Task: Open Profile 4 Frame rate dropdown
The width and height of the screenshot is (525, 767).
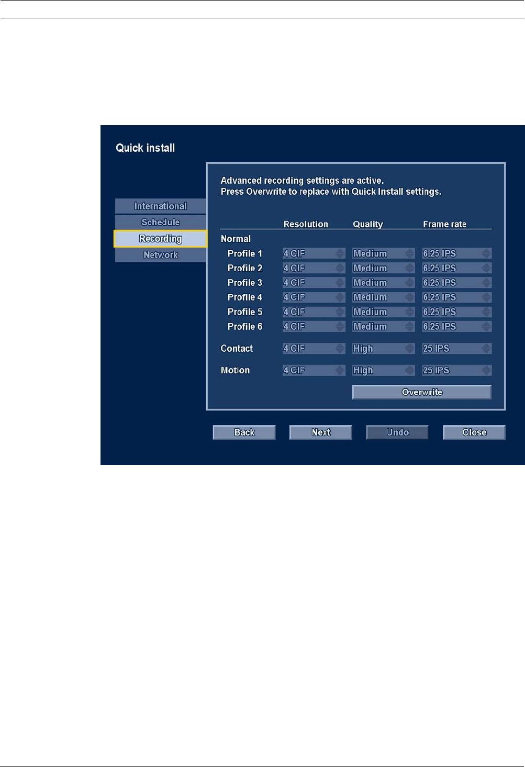Action: pyautogui.click(x=457, y=297)
